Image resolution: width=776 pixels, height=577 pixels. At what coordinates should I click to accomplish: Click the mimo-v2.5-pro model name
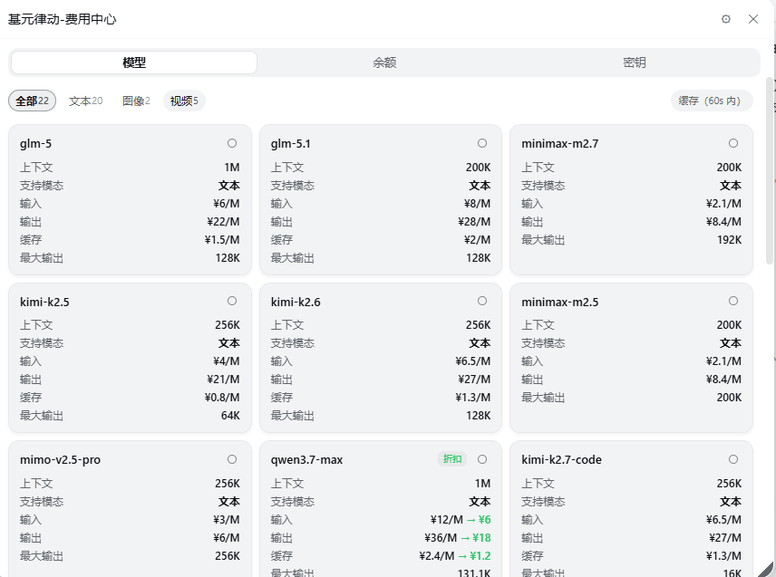[x=60, y=460]
